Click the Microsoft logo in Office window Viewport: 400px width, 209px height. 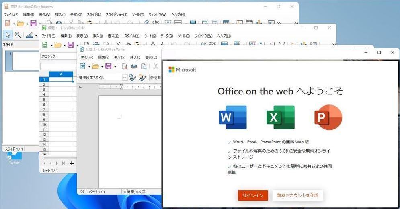(x=182, y=70)
